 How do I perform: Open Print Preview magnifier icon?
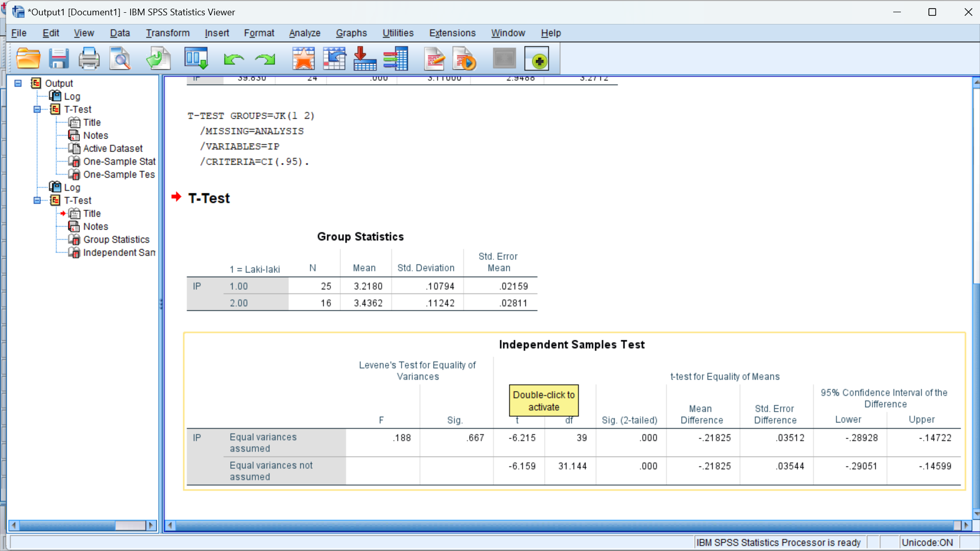click(x=120, y=59)
